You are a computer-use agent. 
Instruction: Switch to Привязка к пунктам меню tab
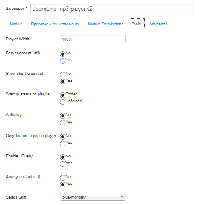coord(55,24)
